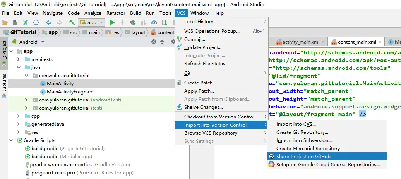Click the src breadcrumb segment

[70, 32]
